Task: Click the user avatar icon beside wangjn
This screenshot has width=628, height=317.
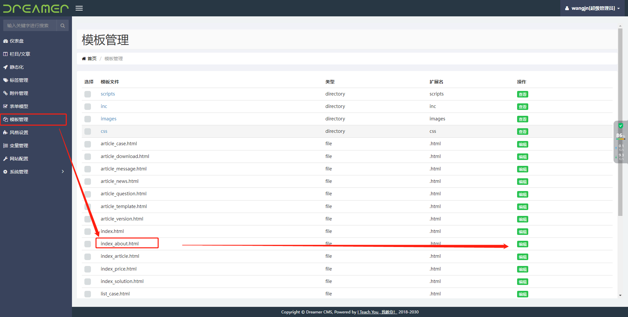Action: [567, 8]
